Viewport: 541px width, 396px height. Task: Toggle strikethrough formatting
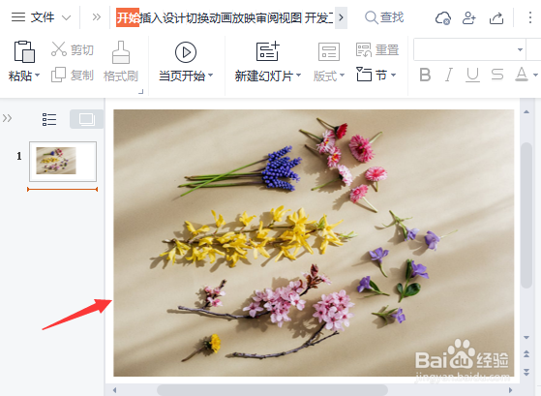point(497,75)
